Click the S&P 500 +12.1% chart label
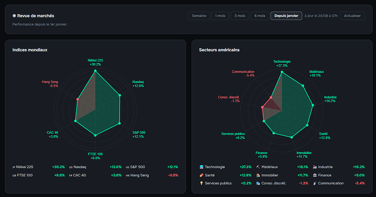The height and width of the screenshot is (197, 376). tap(139, 134)
